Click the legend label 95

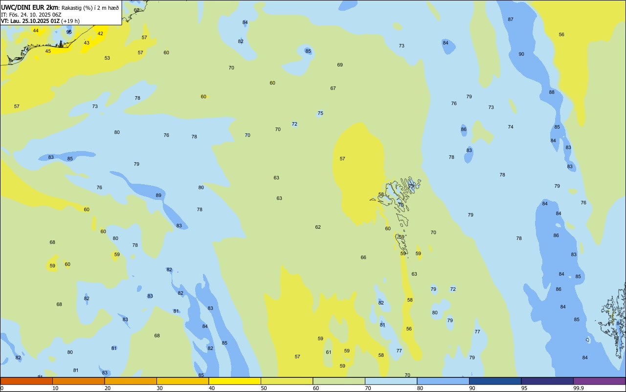(524, 388)
